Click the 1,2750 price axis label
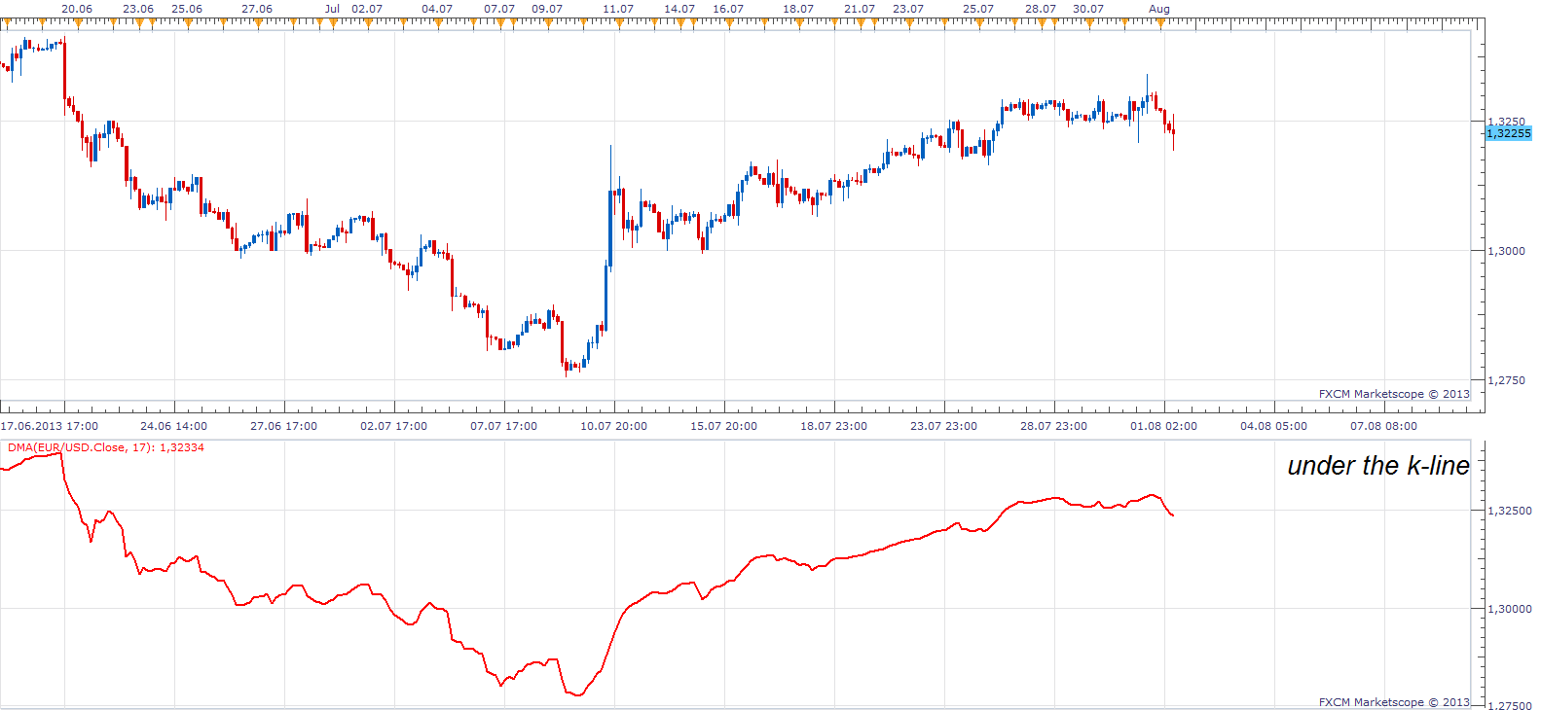 click(1506, 380)
